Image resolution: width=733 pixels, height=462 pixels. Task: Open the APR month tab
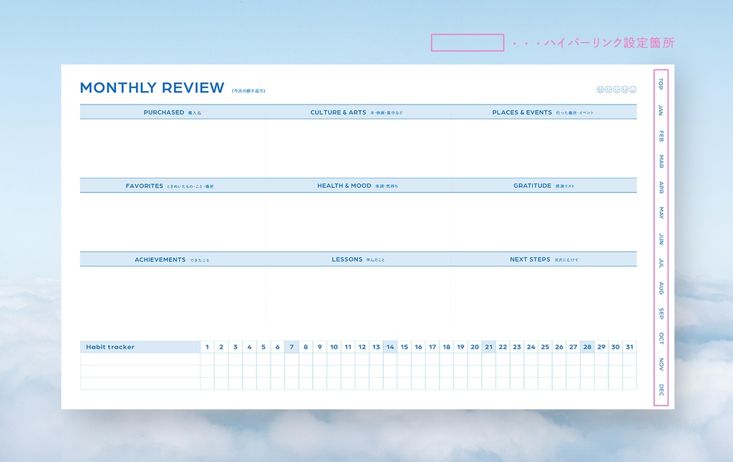point(661,187)
